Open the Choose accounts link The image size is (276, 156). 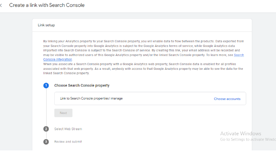227,99
